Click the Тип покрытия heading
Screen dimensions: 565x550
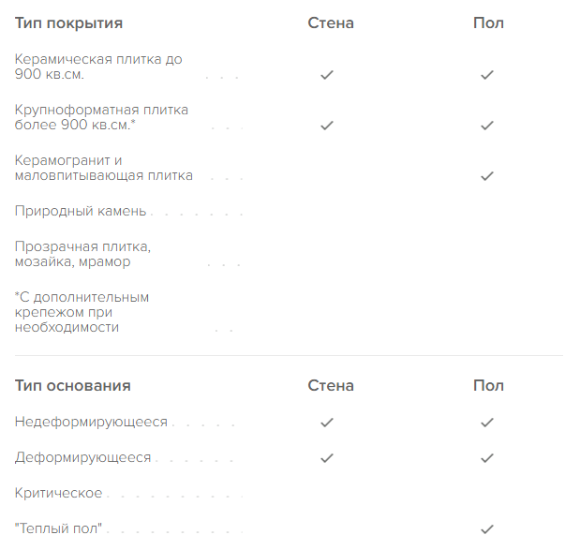[68, 23]
